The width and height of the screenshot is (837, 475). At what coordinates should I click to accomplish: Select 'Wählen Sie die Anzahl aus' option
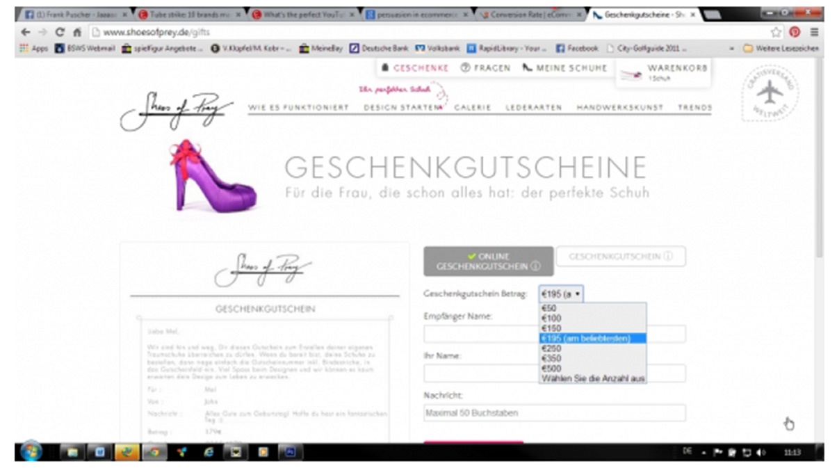click(592, 378)
